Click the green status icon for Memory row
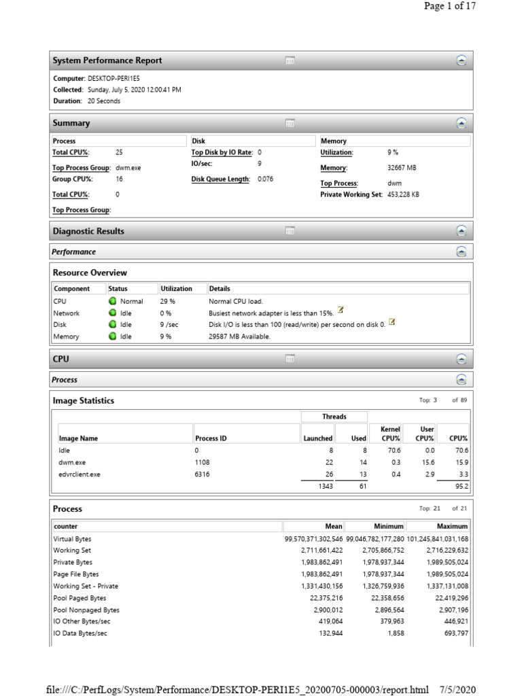Image resolution: width=522 pixels, height=696 pixels. coord(112,336)
